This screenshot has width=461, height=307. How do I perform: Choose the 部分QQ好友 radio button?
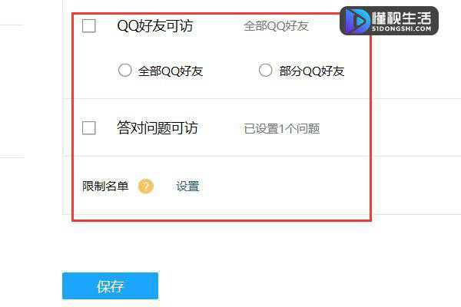265,70
